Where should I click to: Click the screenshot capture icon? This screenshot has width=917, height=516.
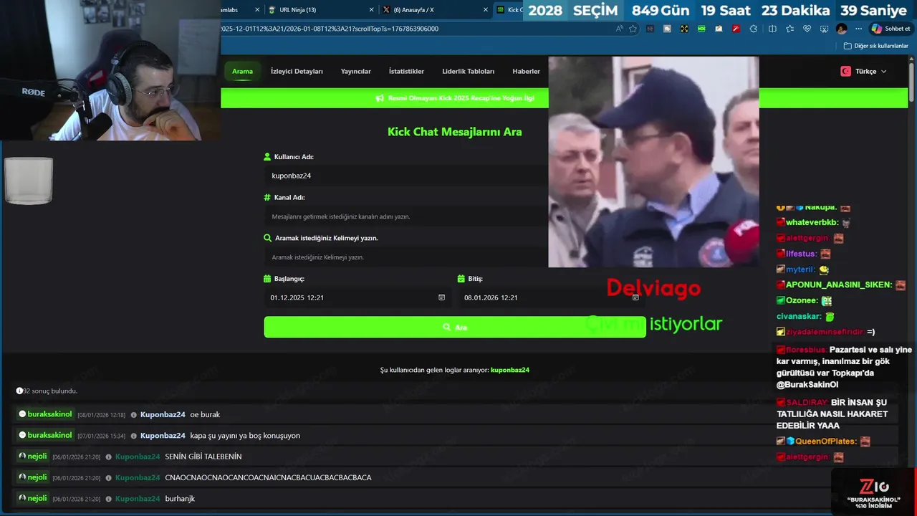(824, 29)
